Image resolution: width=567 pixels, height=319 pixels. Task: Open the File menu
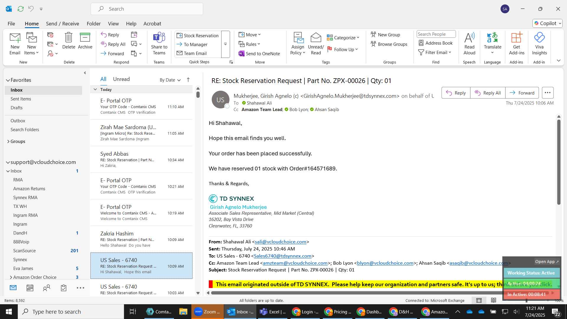11,24
